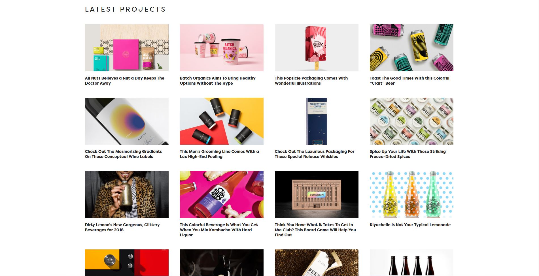Open the Collectivum XXVIII whisky box image
This screenshot has height=276, width=539.
tap(317, 121)
